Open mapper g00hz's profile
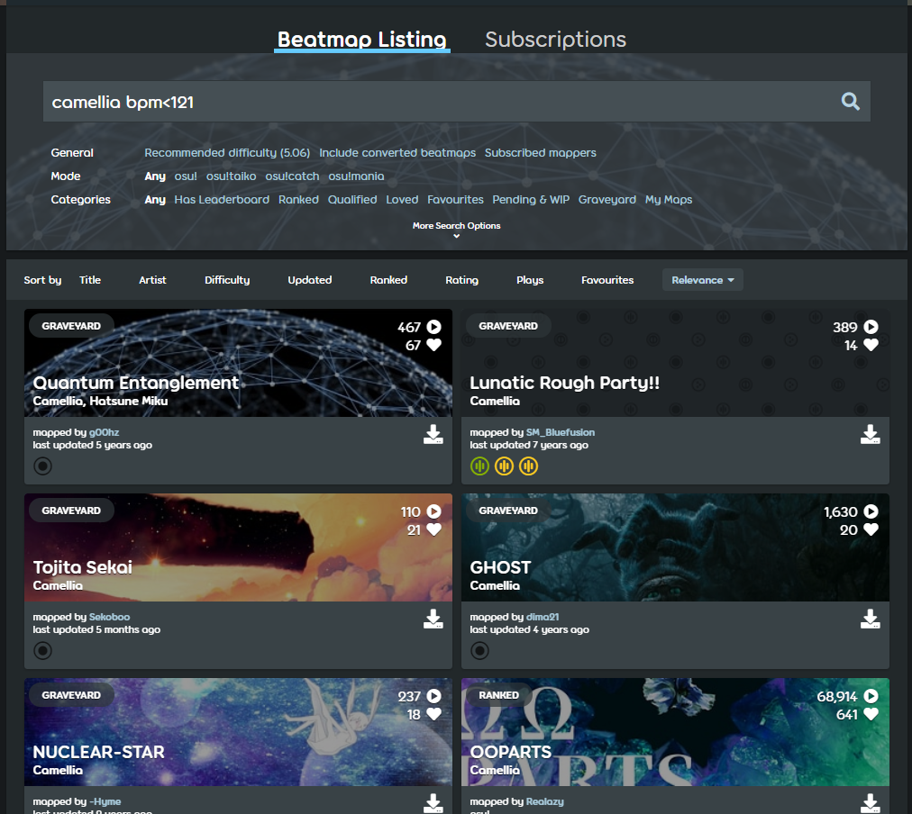Viewport: 912px width, 814px height. pyautogui.click(x=105, y=432)
